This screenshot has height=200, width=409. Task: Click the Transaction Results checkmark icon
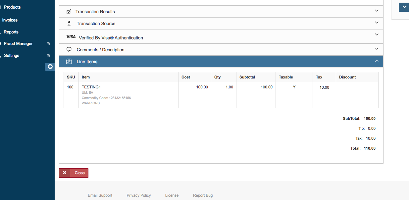pos(69,12)
